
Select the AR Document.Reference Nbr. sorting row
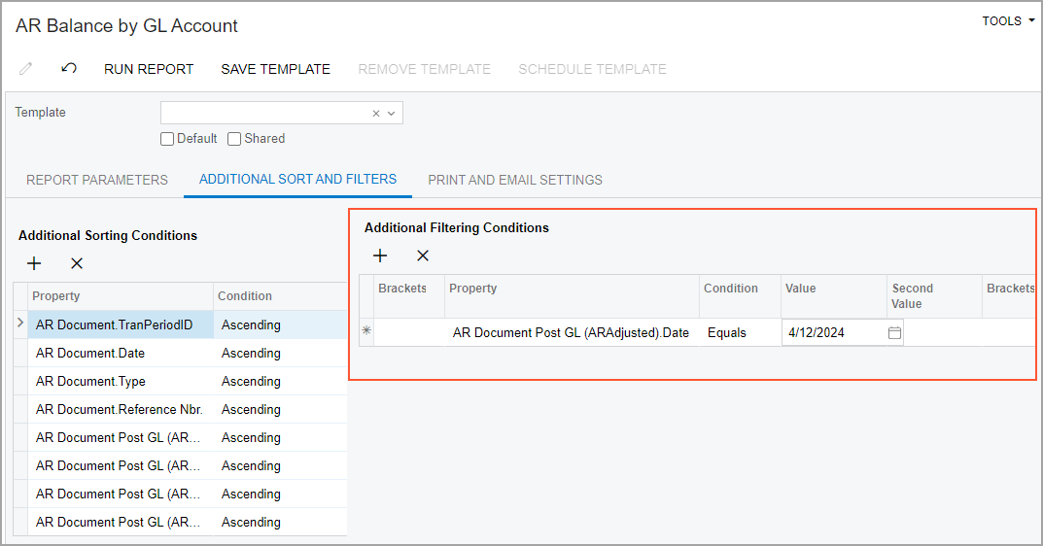[119, 409]
